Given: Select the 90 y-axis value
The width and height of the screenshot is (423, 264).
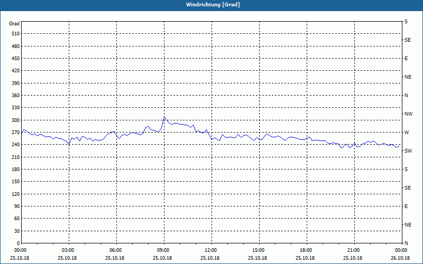Looking at the screenshot, I should click(x=17, y=206).
